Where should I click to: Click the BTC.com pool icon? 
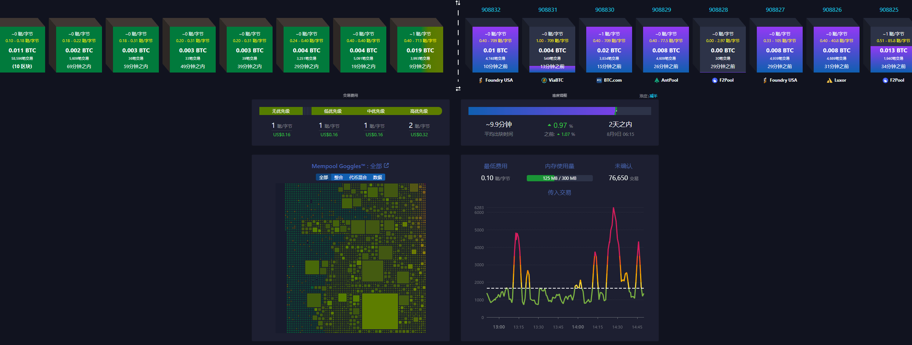coord(599,80)
